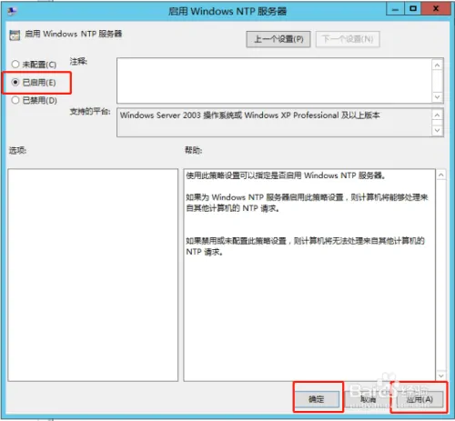Click the help paragraph starting '如果为 Windows NTP 服务器启用'
Image resolution: width=455 pixels, height=421 pixels.
click(307, 203)
